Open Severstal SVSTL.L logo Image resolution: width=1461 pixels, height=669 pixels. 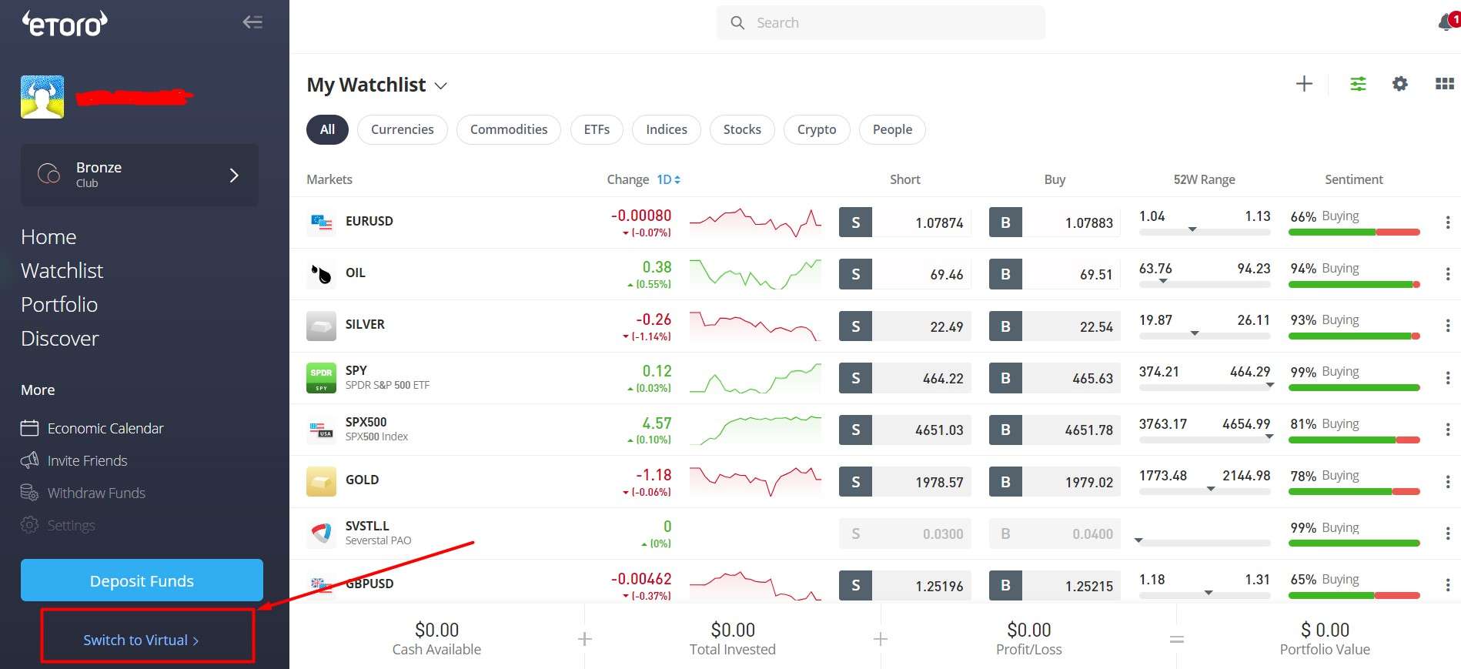[x=321, y=533]
